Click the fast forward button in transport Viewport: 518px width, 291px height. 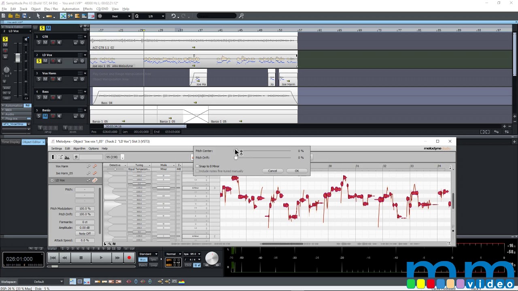click(x=117, y=257)
